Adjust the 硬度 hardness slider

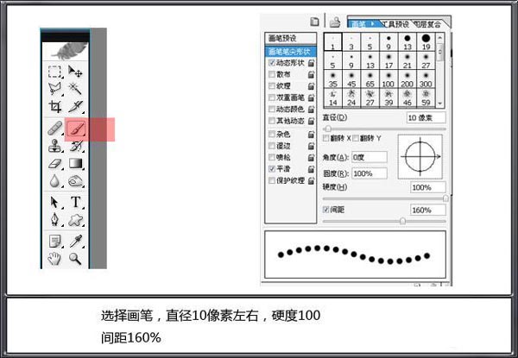click(x=445, y=198)
